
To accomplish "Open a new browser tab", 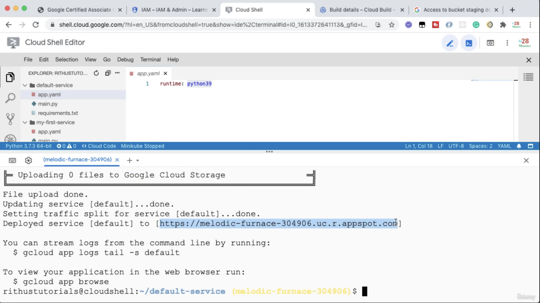I will (512, 10).
